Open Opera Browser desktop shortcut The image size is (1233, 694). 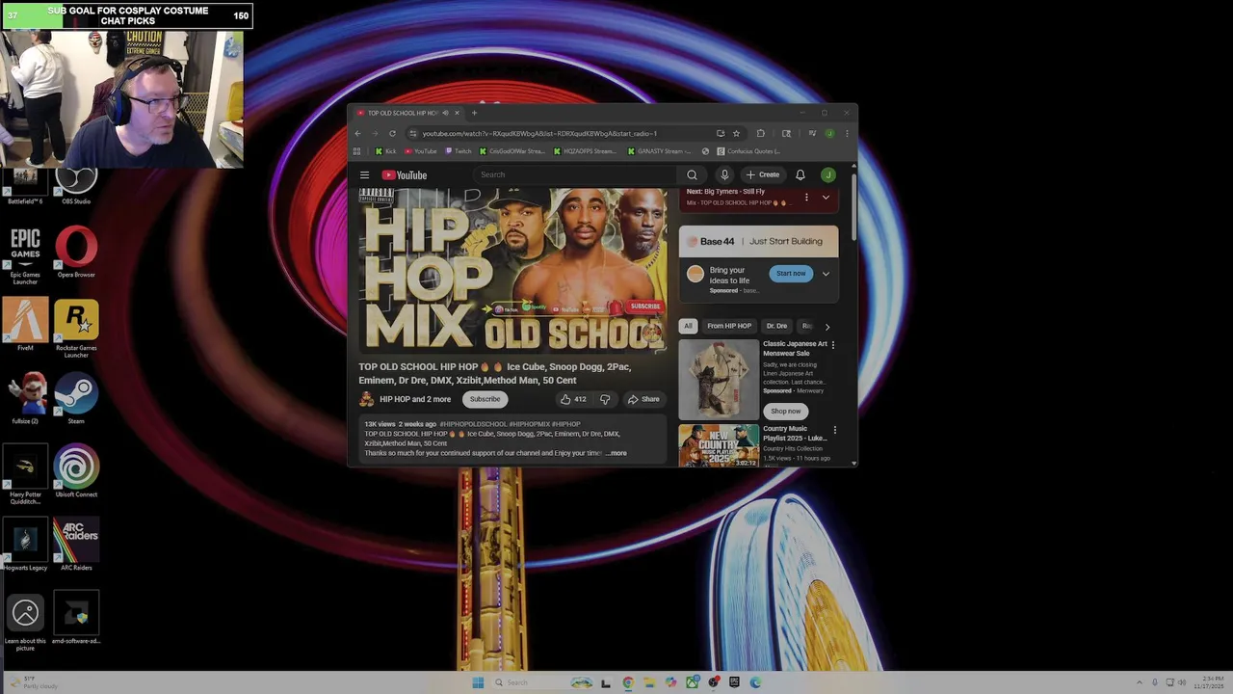coord(76,253)
